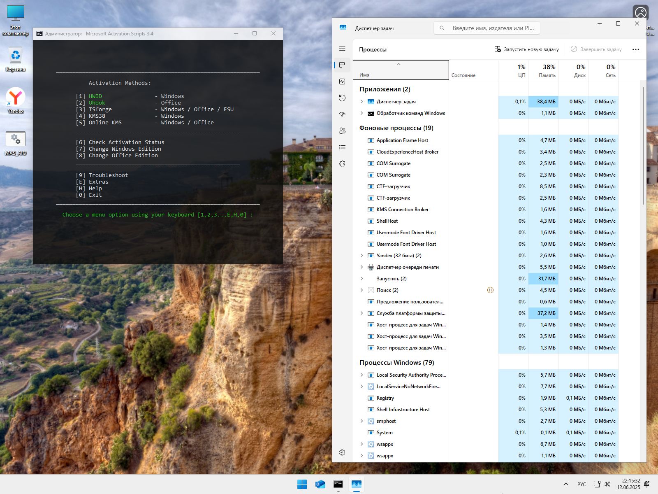
Task: Select Shell Infrastructure Host process
Action: [x=485, y=410]
